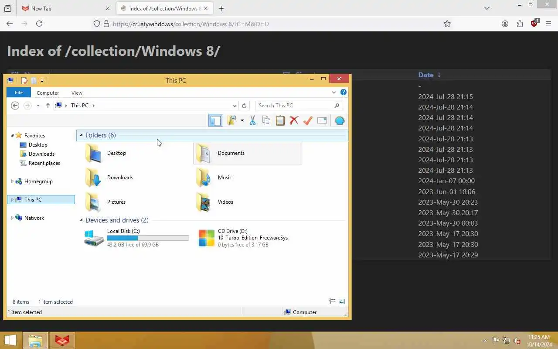The height and width of the screenshot is (349, 558).
Task: Expand the Homegroup tree node
Action: (x=12, y=181)
